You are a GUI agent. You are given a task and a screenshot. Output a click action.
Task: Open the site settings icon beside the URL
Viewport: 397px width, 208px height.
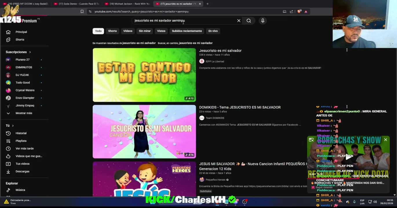pyautogui.click(x=90, y=12)
